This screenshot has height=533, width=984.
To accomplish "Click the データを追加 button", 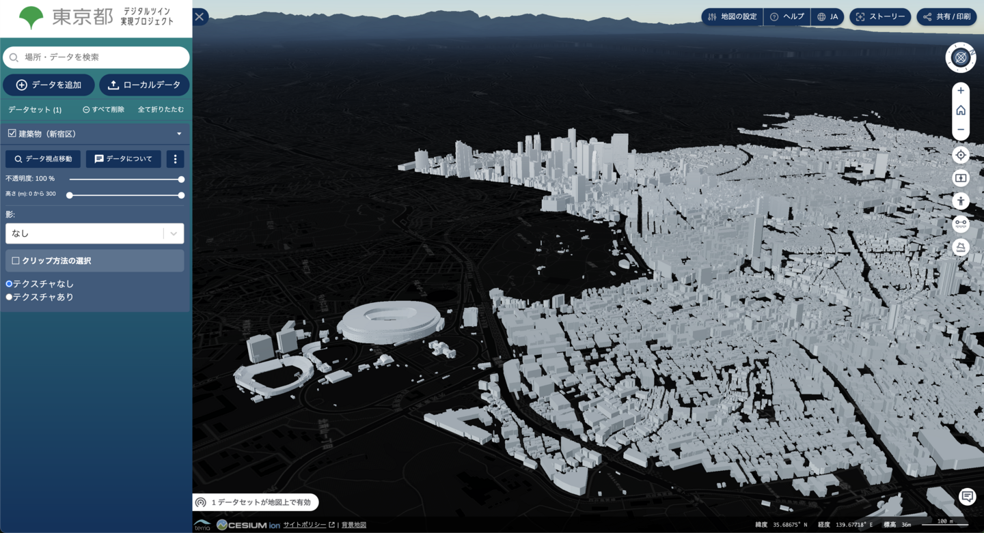I will click(x=49, y=85).
